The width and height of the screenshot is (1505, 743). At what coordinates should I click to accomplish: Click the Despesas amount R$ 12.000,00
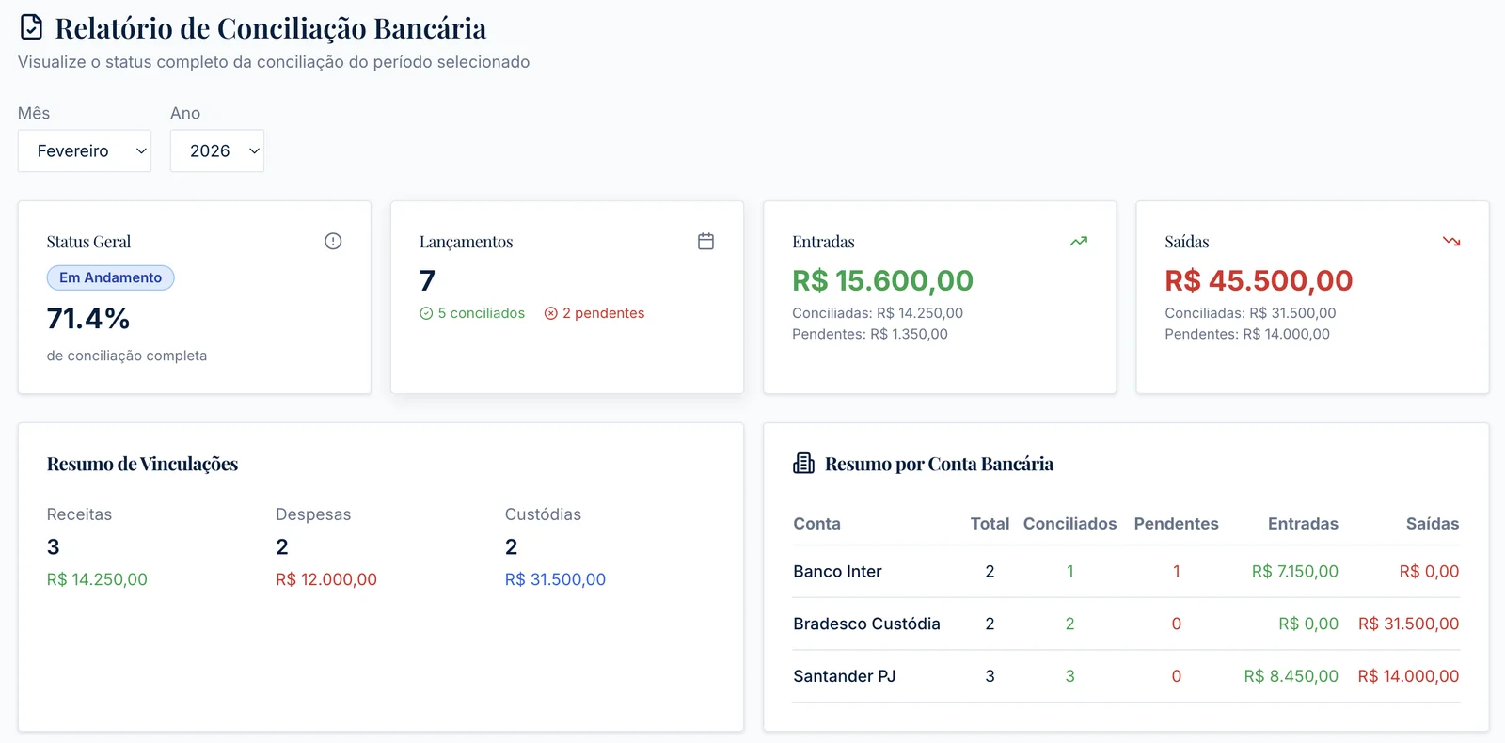[x=326, y=579]
